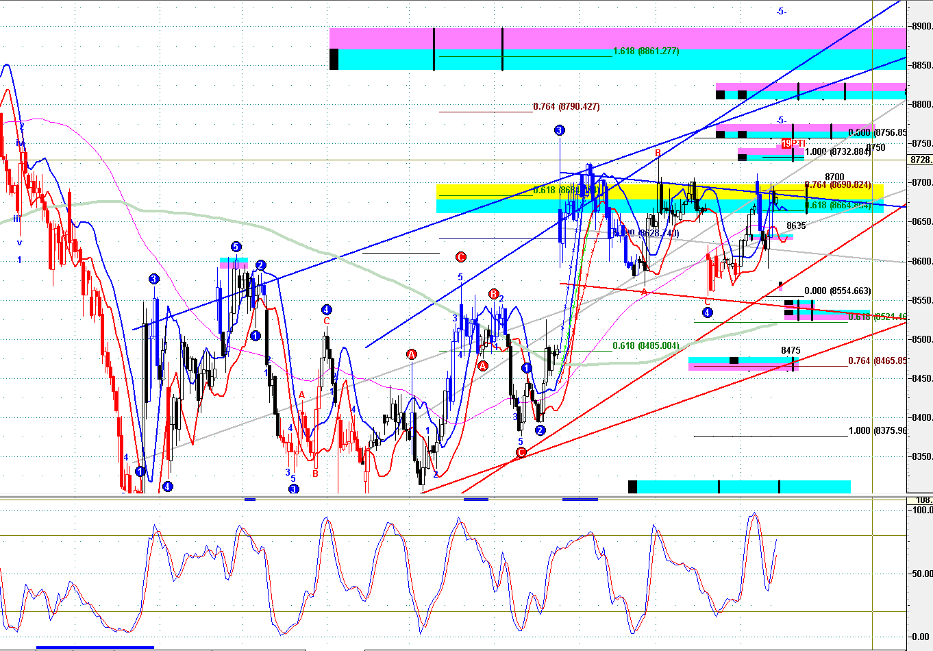The width and height of the screenshot is (933, 651).
Task: Click the red PTI indicator label
Action: [x=793, y=143]
